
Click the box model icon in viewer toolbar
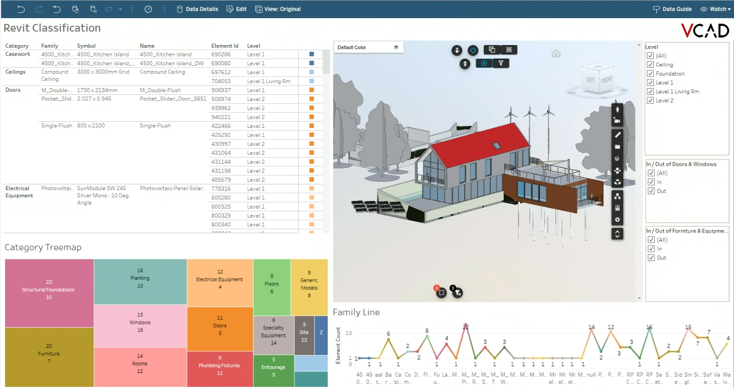617,182
